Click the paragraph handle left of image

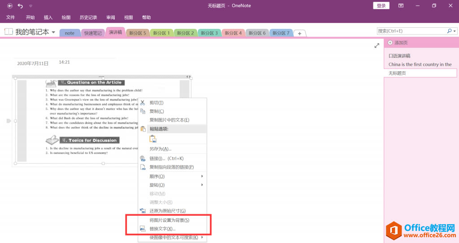(9, 121)
